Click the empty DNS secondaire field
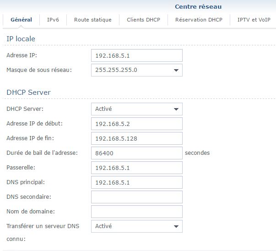 (137, 197)
